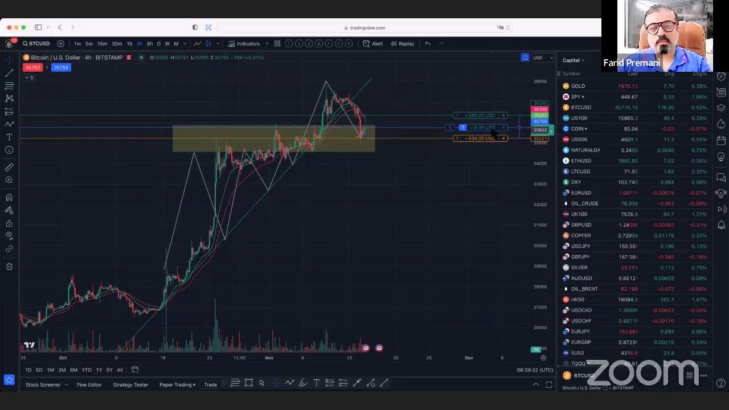The width and height of the screenshot is (729, 410).
Task: Undo last chart action
Action: tap(428, 43)
